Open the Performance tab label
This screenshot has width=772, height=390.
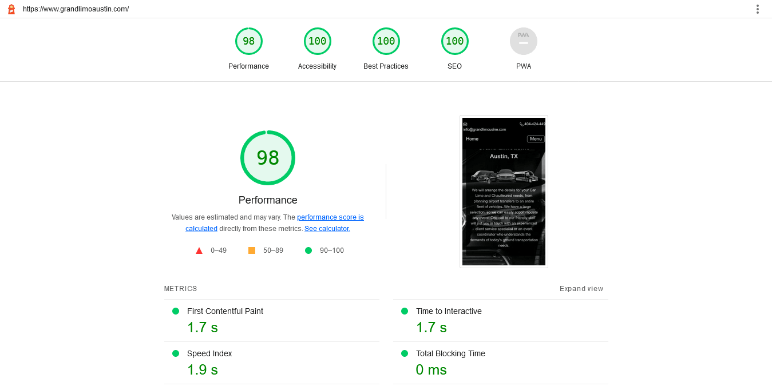coord(248,66)
